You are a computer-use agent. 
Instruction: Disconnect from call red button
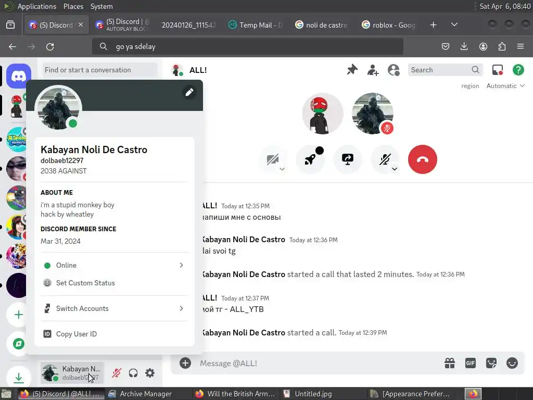tap(423, 159)
